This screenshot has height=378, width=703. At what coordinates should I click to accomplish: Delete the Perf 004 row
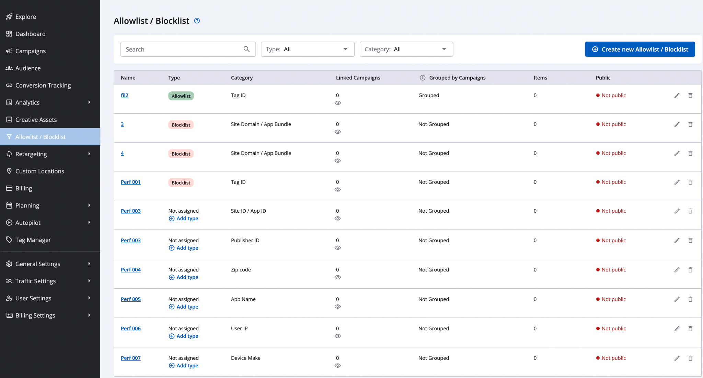tap(690, 270)
